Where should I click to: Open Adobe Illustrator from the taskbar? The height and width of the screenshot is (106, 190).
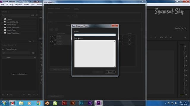coord(73,103)
